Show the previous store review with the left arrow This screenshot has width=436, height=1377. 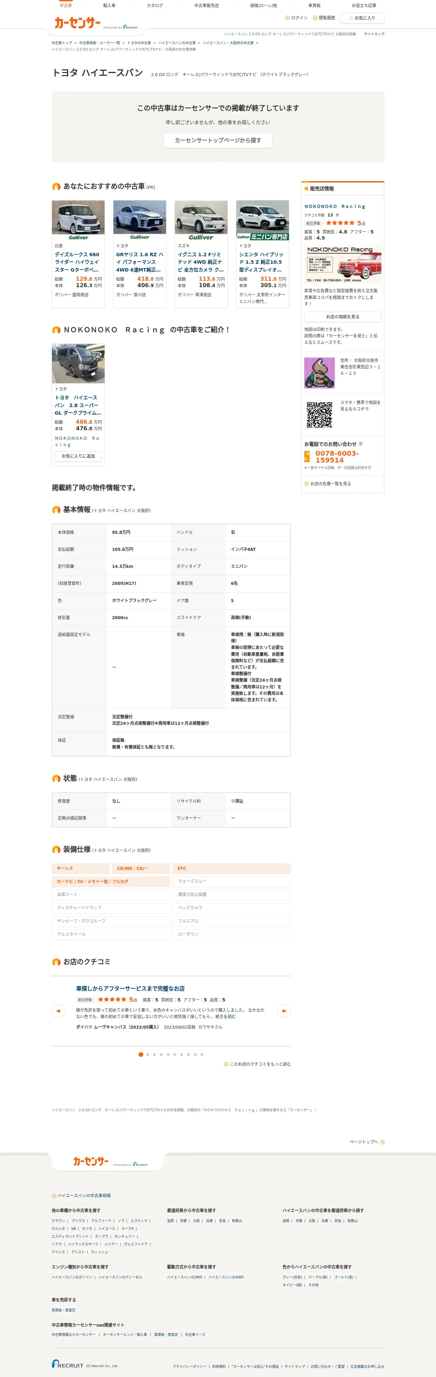[x=58, y=1011]
